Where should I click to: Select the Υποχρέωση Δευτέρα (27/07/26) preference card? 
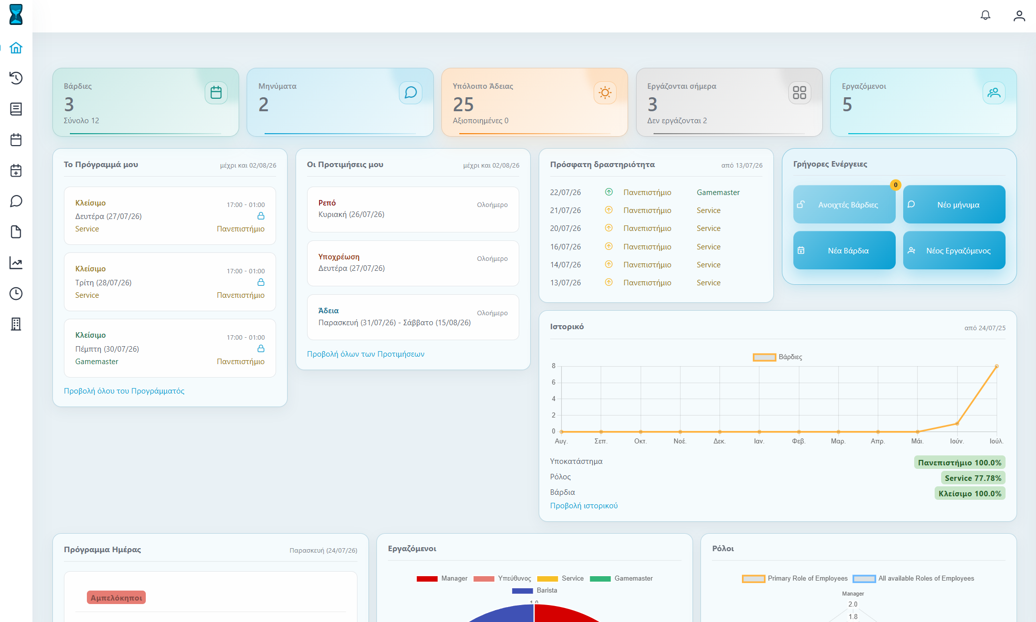[413, 263]
